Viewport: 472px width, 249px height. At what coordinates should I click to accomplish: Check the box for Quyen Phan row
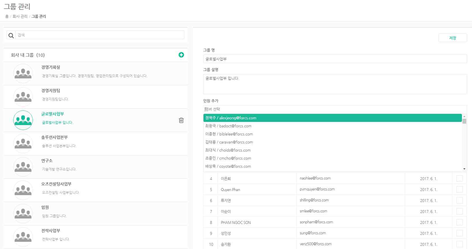460,189
